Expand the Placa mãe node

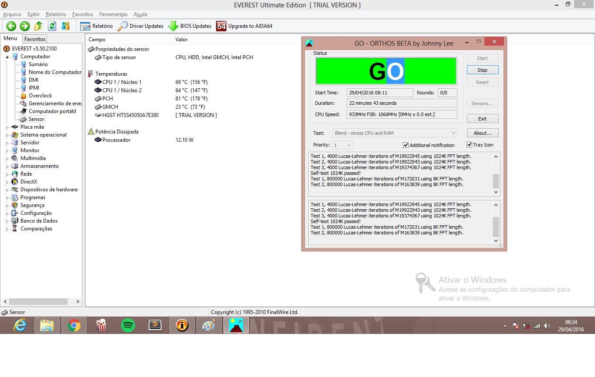pyautogui.click(x=7, y=127)
